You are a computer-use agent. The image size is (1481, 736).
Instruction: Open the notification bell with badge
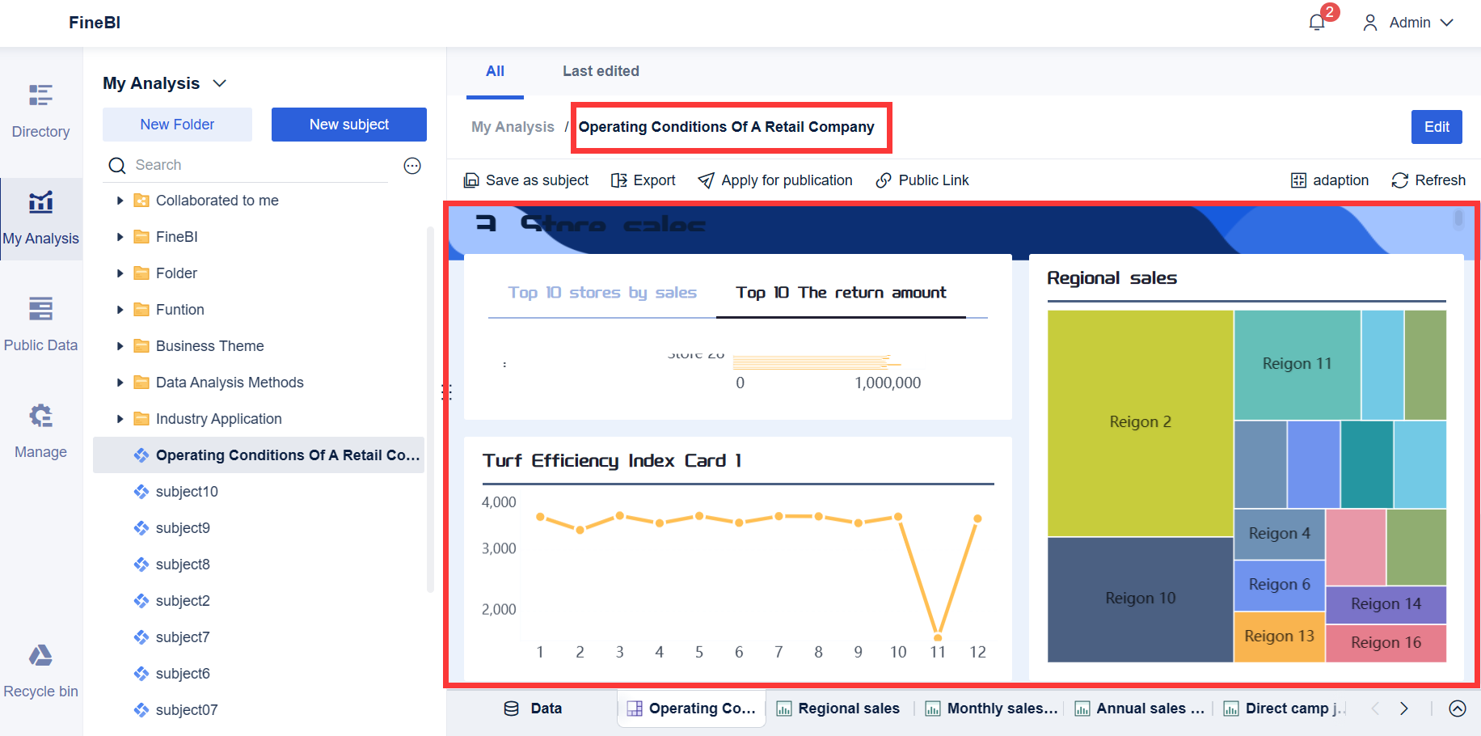click(1316, 22)
